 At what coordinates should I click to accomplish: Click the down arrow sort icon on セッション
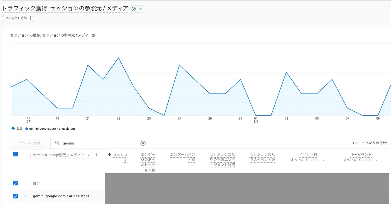[109, 155]
